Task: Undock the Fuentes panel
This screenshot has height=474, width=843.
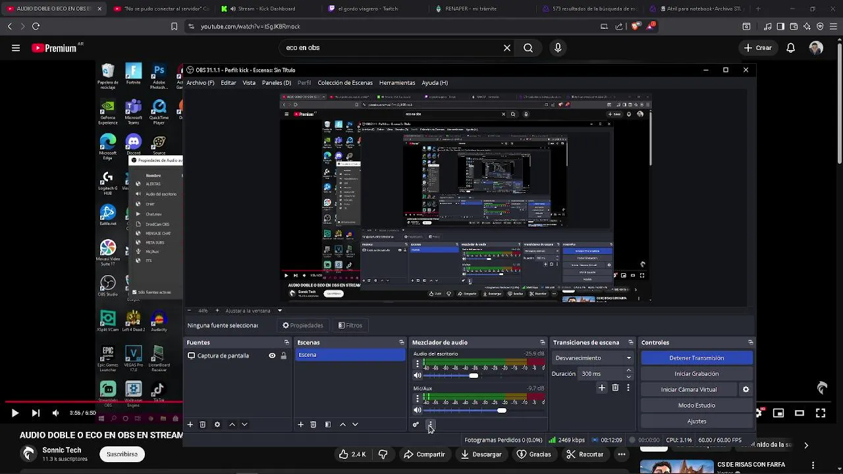Action: pyautogui.click(x=286, y=342)
